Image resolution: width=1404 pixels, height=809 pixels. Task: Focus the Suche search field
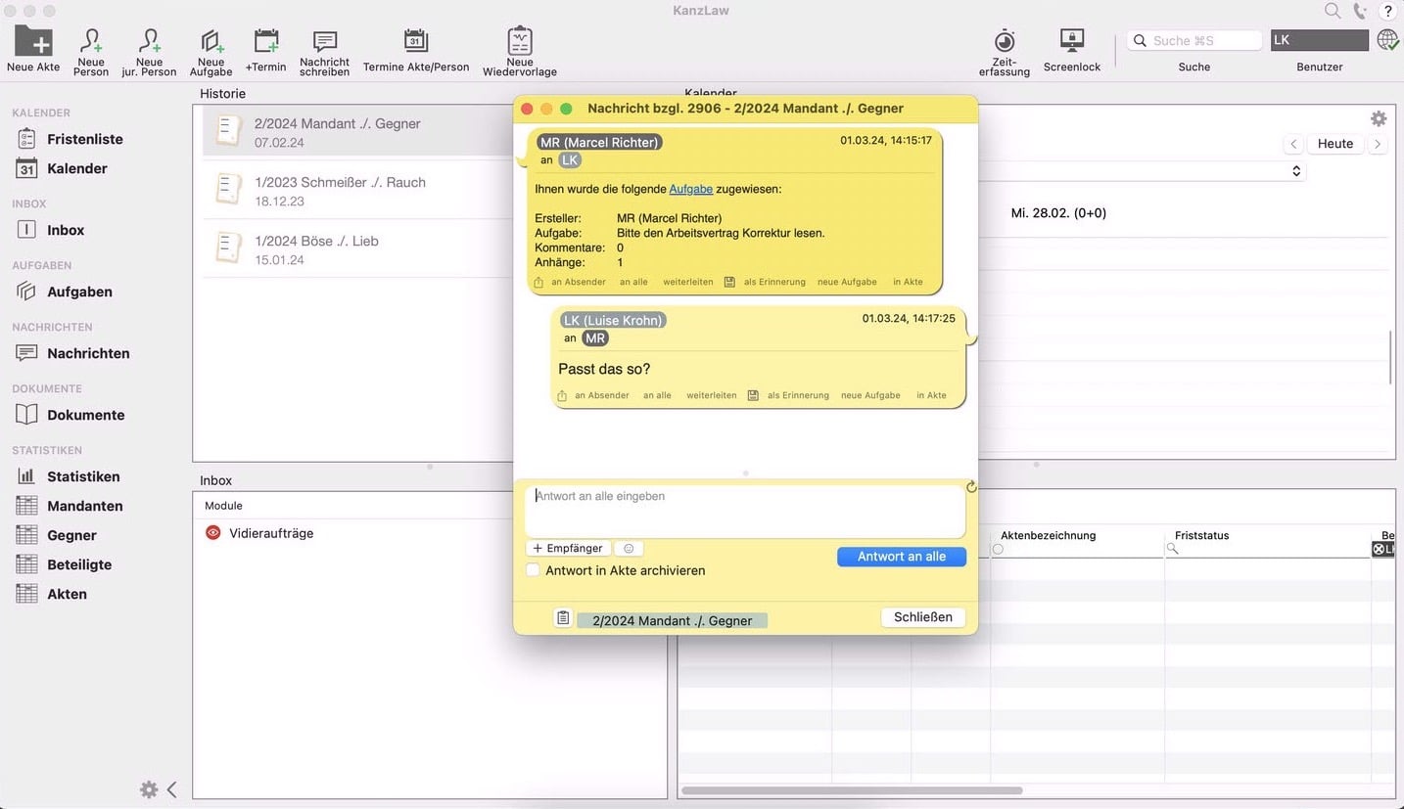coord(1194,40)
